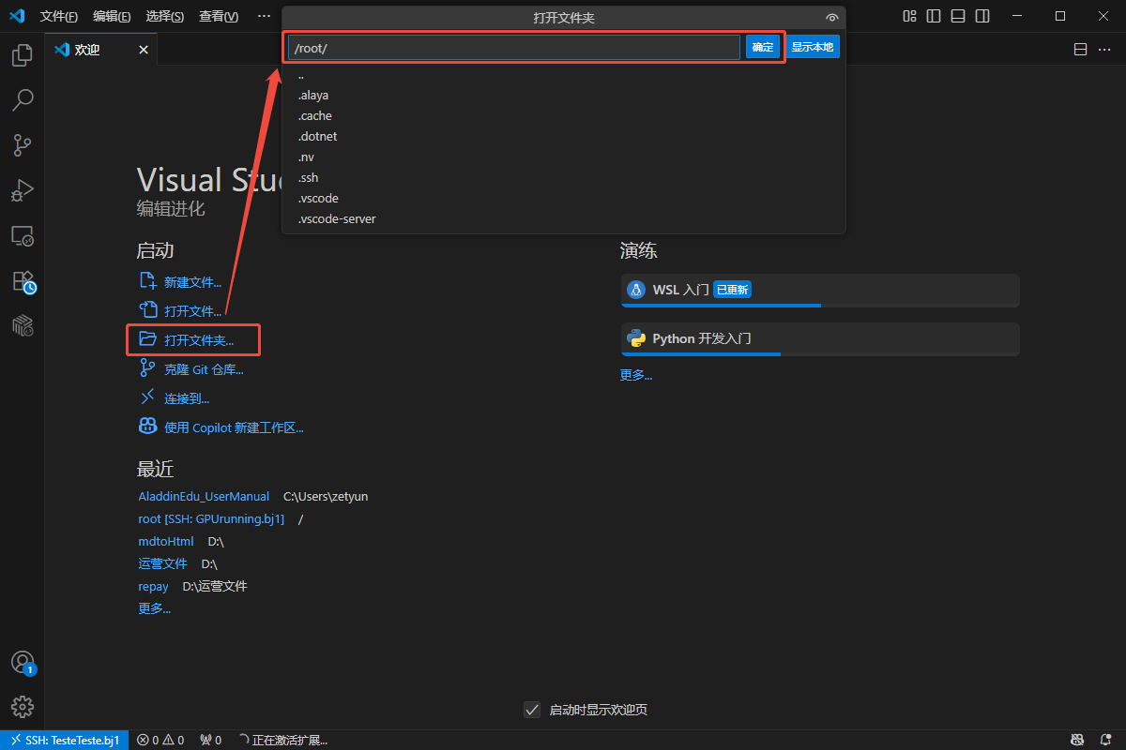Click the Copilot icon in status bar

pos(1079,741)
